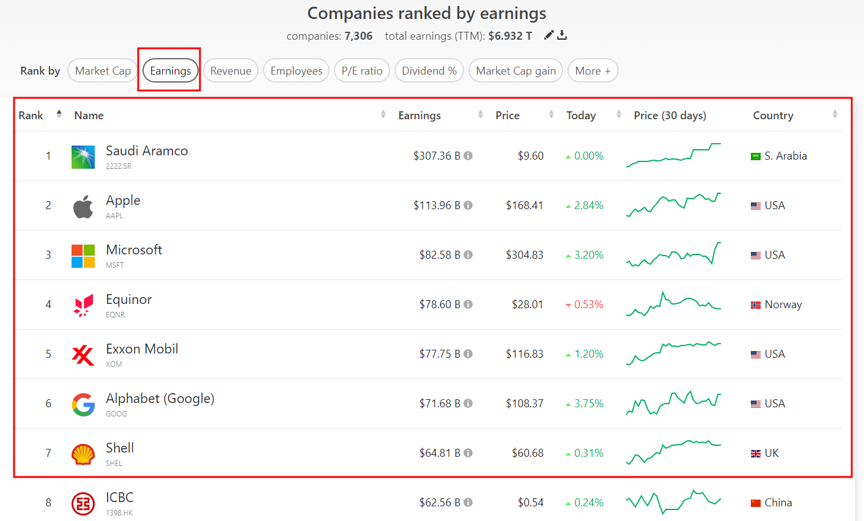The width and height of the screenshot is (864, 521).
Task: Click the MSFT ticker text
Action: [115, 265]
